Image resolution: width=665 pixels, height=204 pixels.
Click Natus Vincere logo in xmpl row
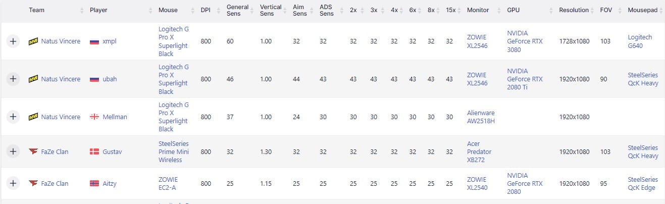(33, 41)
